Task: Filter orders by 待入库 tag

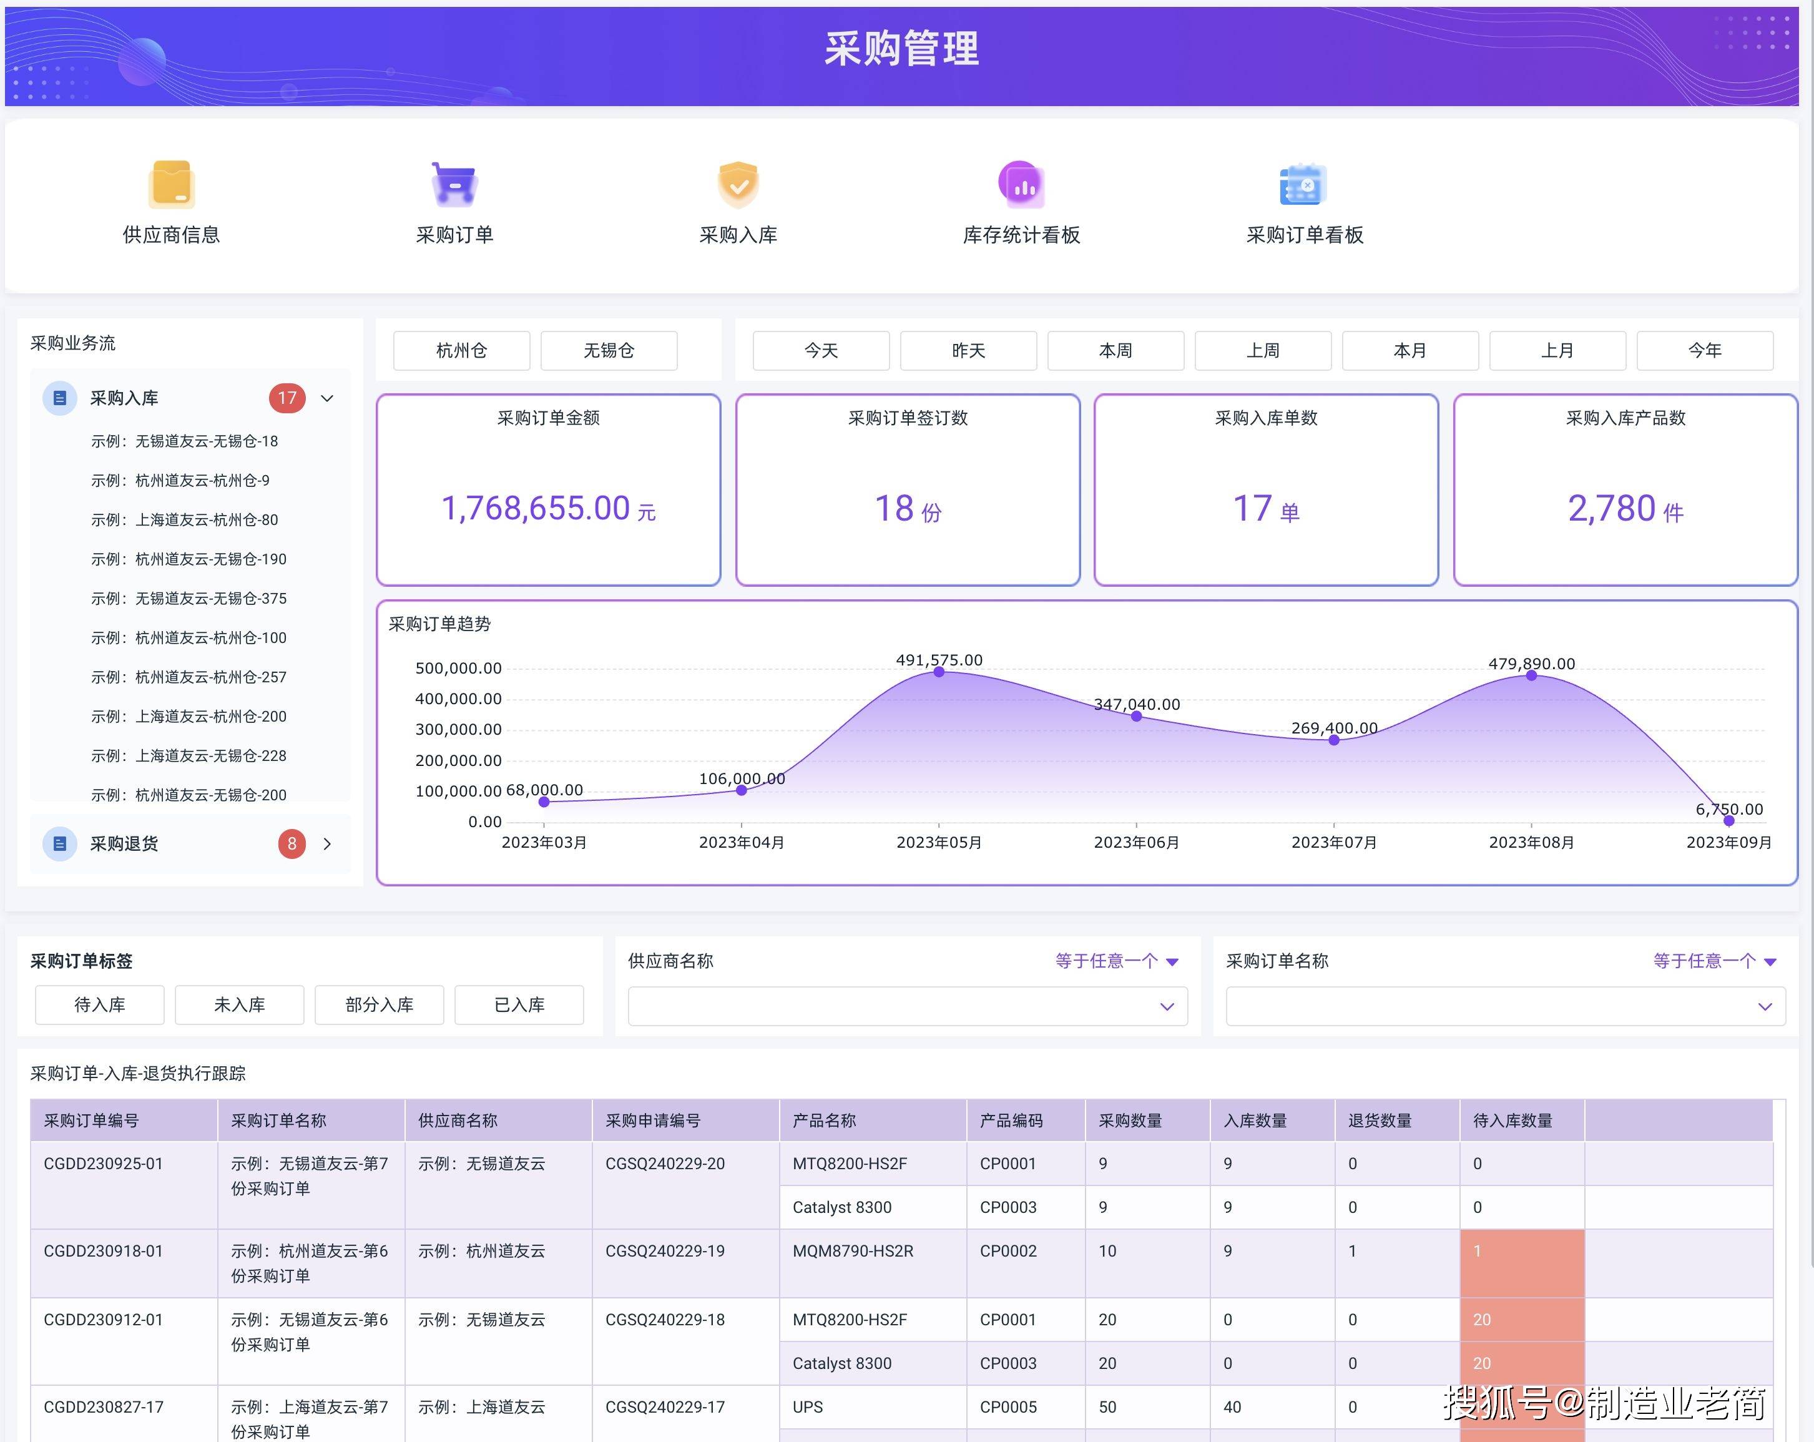Action: point(100,1004)
